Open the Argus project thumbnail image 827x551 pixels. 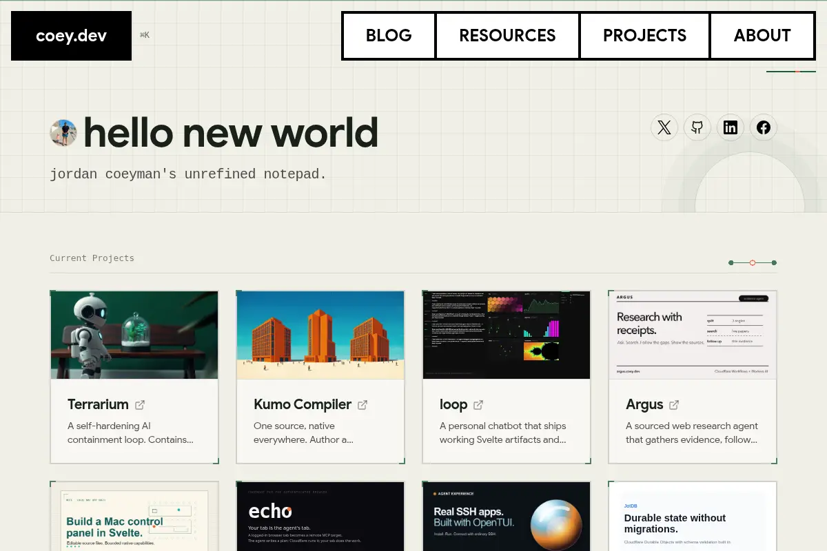point(693,335)
